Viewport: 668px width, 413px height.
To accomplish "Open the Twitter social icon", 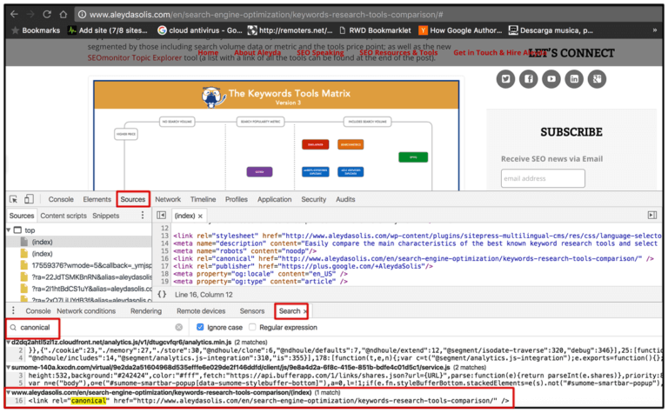I will (505, 79).
